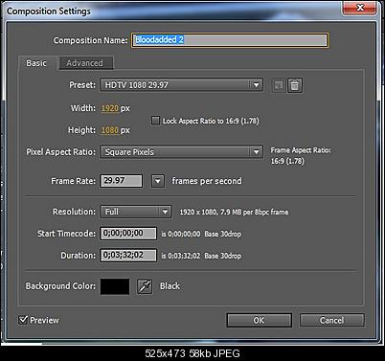
Task: Click '1920 x 1080, 7.9 MB per 8bpc frame'
Action: tap(234, 212)
